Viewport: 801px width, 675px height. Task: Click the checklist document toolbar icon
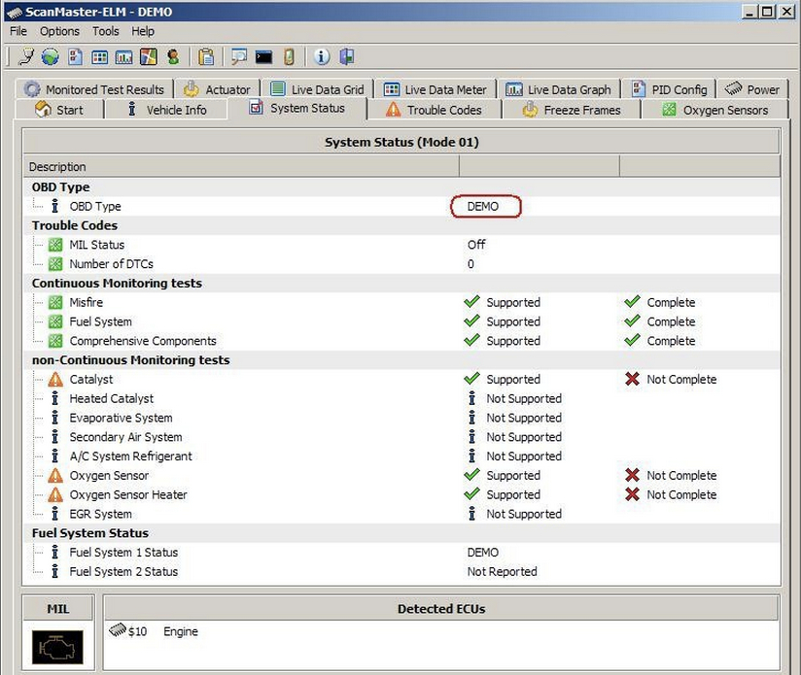click(75, 56)
